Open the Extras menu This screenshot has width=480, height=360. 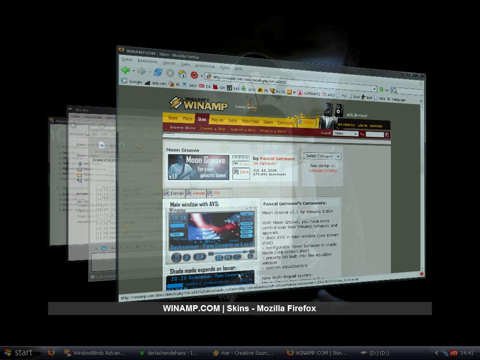point(225,67)
